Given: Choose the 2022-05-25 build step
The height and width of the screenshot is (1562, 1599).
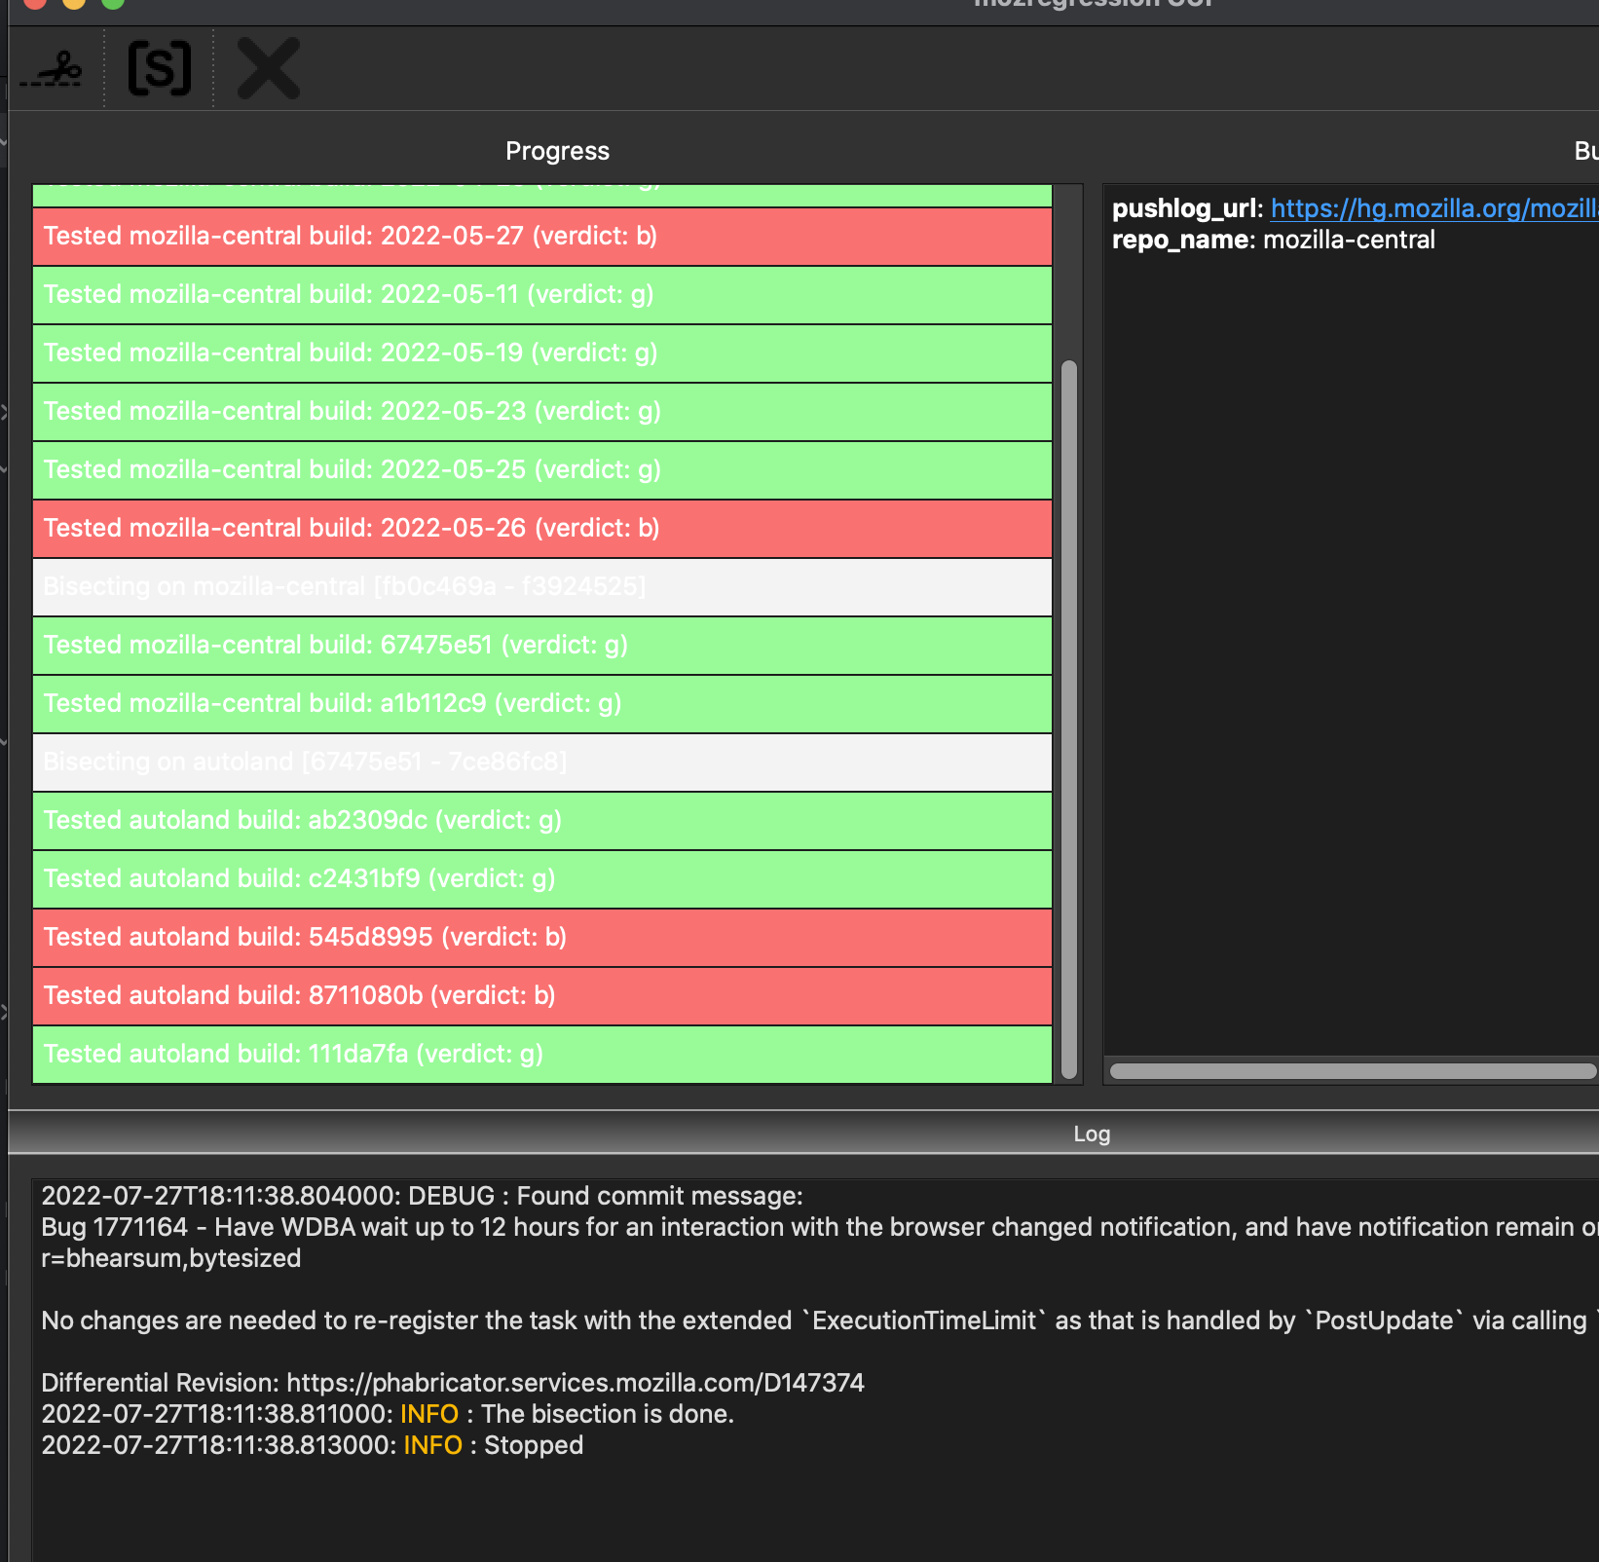Looking at the screenshot, I should pyautogui.click(x=541, y=470).
